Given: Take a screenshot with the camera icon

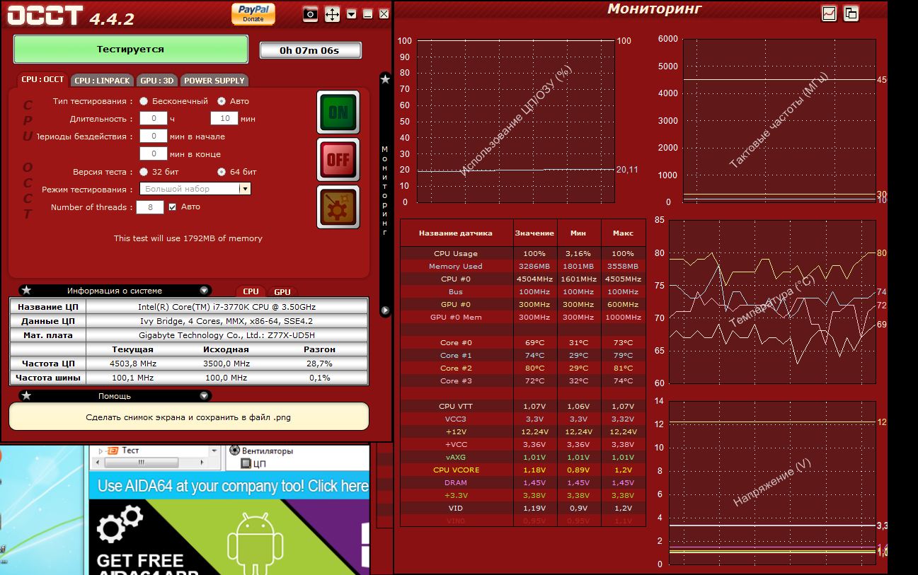Looking at the screenshot, I should click(x=310, y=13).
